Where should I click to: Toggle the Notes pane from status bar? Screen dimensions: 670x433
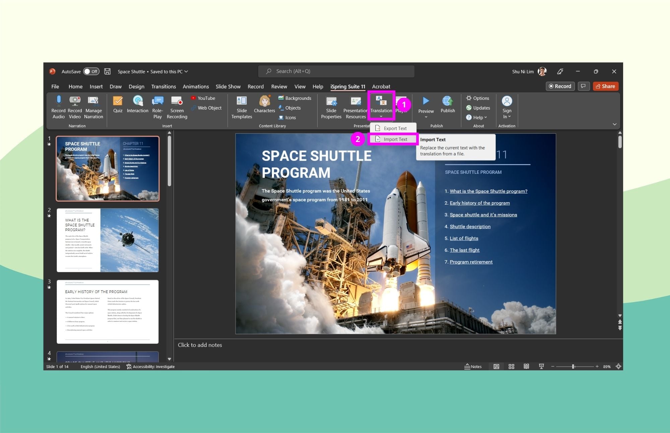pyautogui.click(x=473, y=367)
